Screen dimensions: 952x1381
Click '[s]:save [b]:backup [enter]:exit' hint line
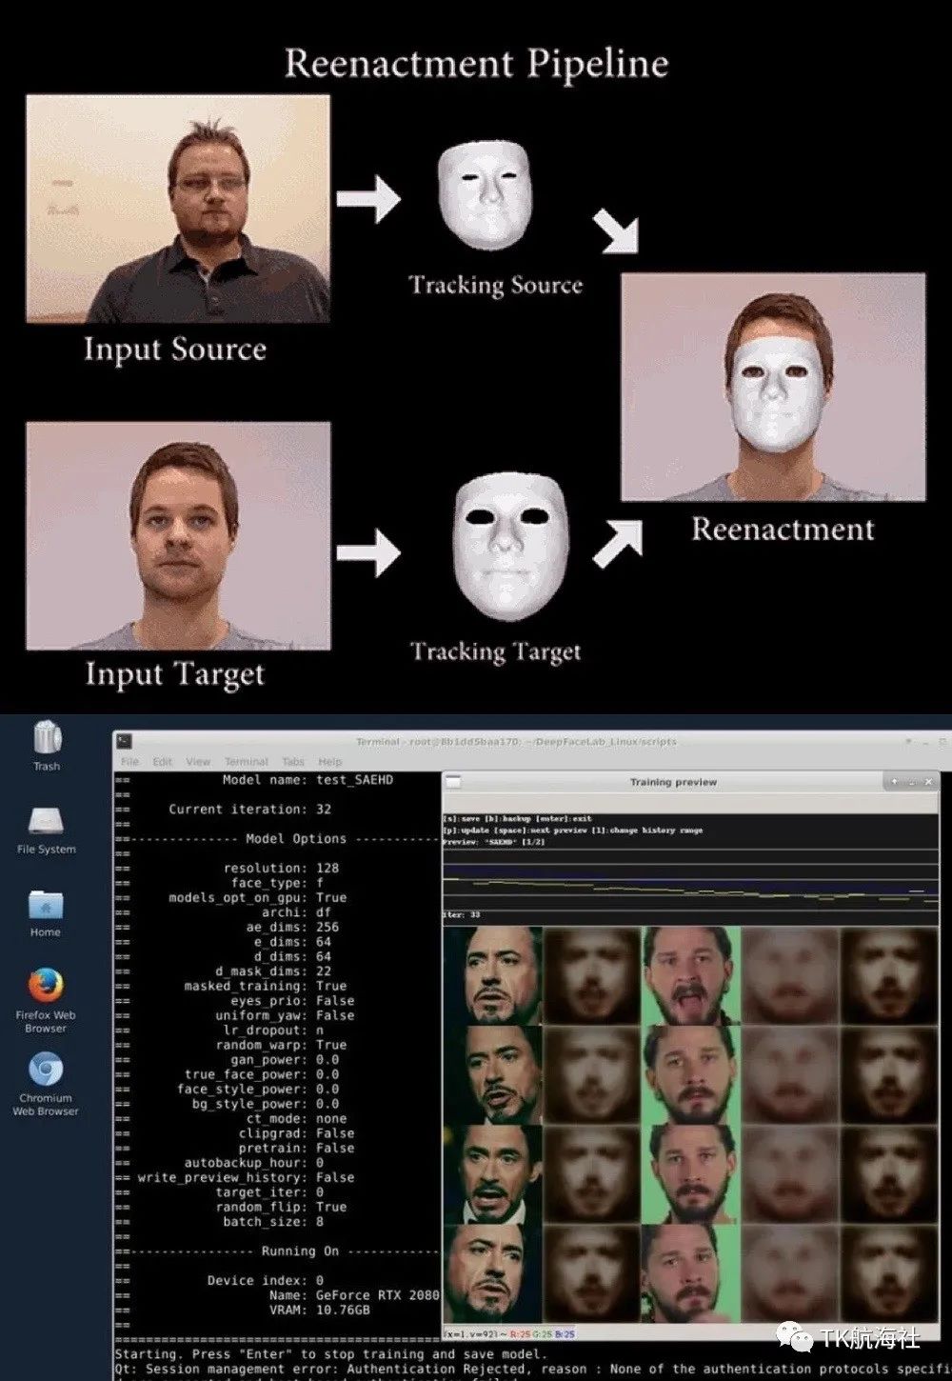pos(517,818)
